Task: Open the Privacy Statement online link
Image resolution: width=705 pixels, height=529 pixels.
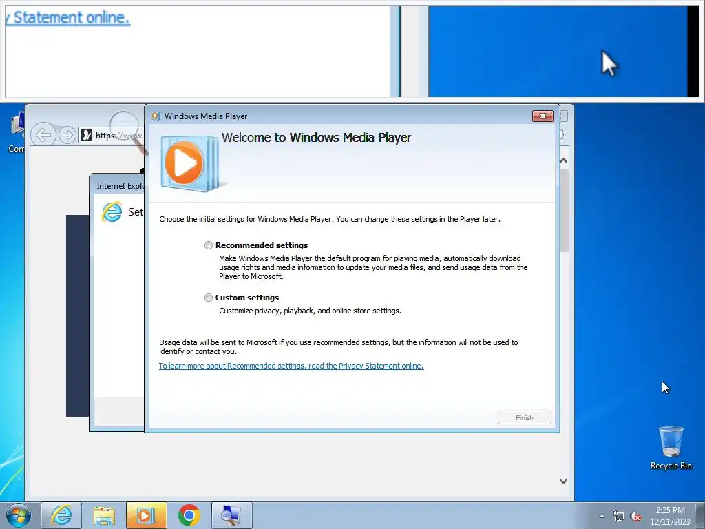Action: coord(291,366)
